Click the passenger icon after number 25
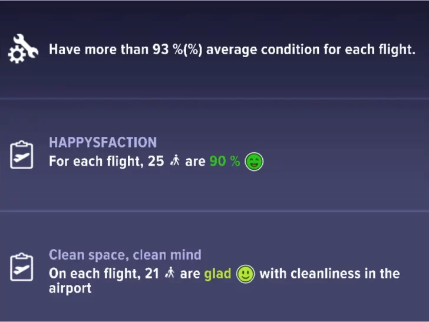 tap(174, 162)
